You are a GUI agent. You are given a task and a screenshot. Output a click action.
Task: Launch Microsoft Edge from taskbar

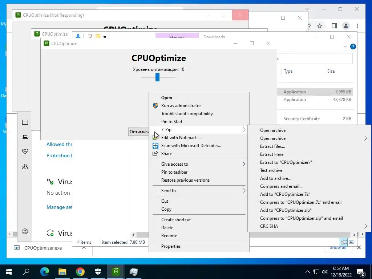(44, 272)
